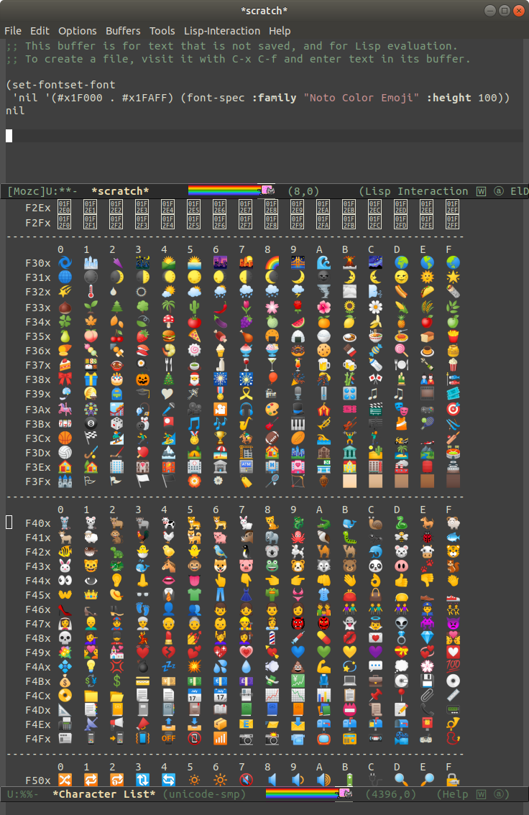Click the orange OFF phone emoji in row F4Fx

(168, 738)
